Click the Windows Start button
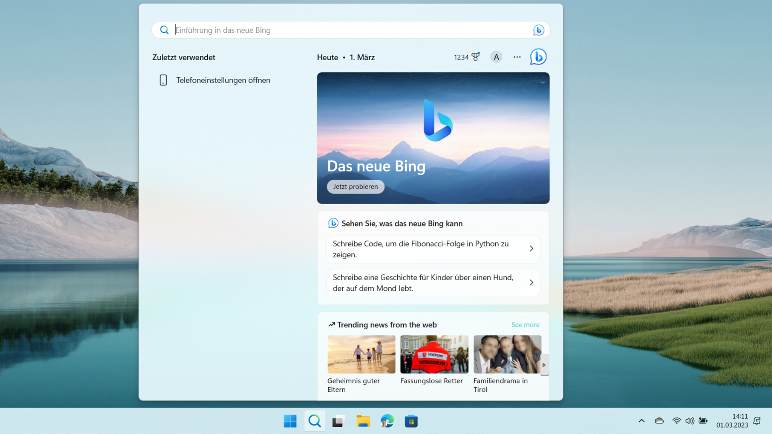The height and width of the screenshot is (434, 772). click(x=290, y=421)
